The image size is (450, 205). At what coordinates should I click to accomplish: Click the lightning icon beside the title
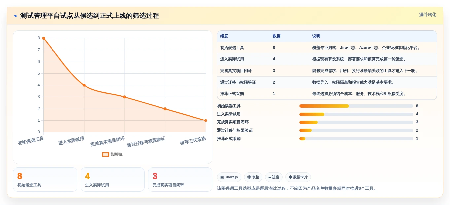coord(16,16)
